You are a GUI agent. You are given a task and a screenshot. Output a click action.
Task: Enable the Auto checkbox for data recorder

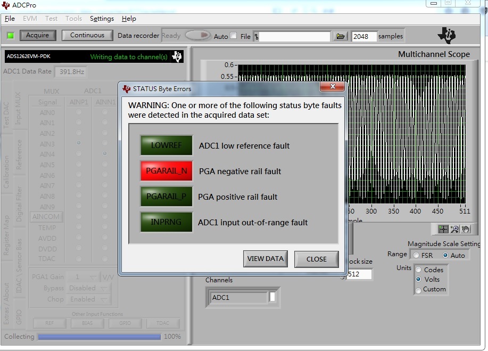click(234, 36)
